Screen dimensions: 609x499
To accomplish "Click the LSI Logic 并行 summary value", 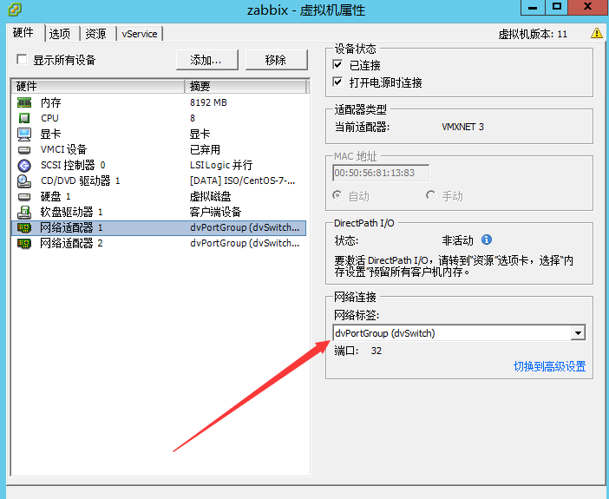I will (221, 165).
